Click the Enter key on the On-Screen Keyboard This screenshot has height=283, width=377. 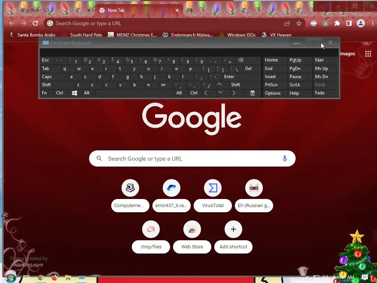242,77
